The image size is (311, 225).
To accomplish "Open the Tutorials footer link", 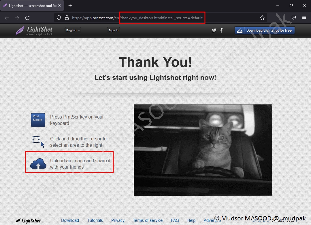I will 95,220.
